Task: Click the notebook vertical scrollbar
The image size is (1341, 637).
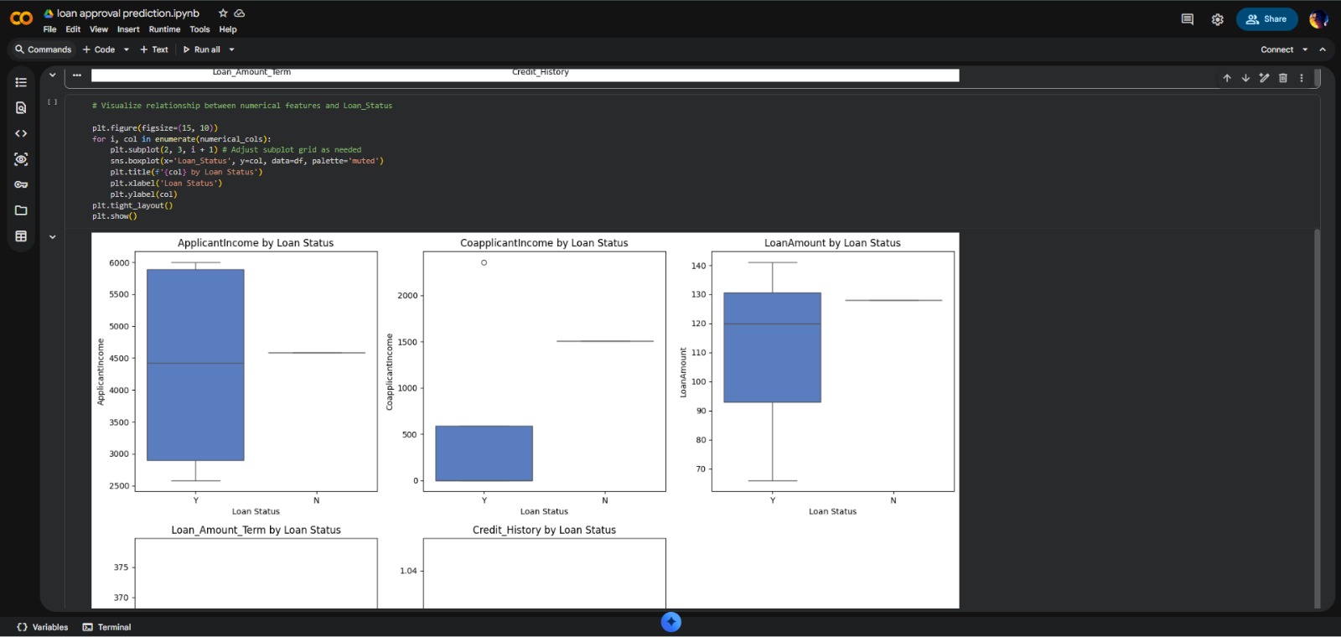Action: 1317,419
